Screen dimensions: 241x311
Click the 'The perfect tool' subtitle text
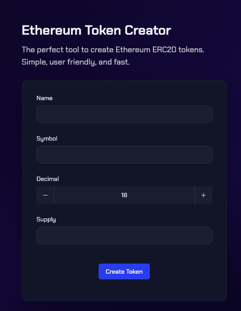pos(50,50)
